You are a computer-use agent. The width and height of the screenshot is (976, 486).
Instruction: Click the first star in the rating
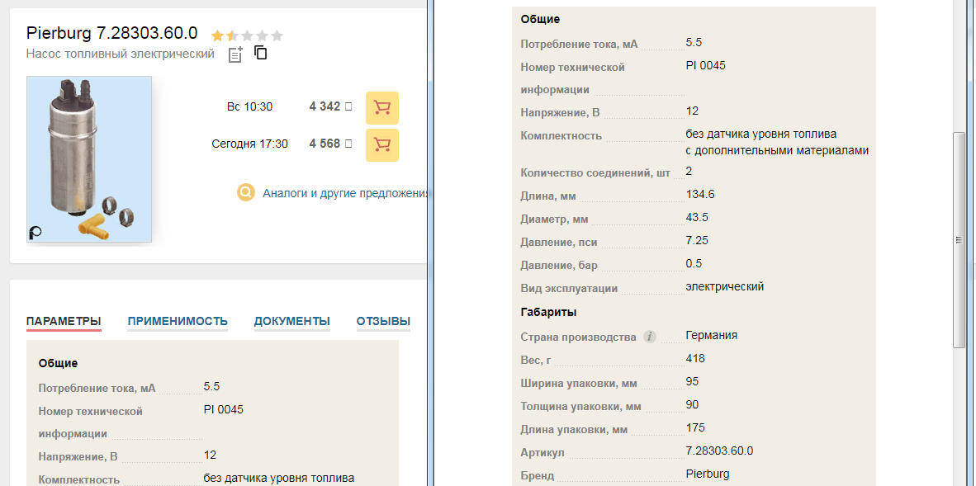(x=217, y=35)
